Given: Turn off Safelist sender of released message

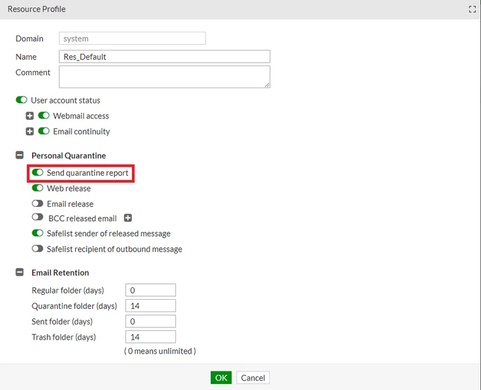Looking at the screenshot, I should point(37,233).
